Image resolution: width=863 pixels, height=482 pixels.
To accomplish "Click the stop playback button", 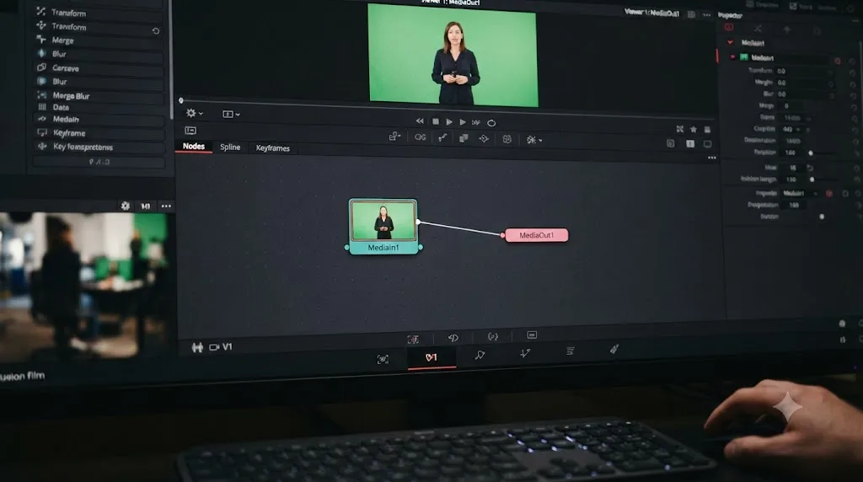I will 436,121.
